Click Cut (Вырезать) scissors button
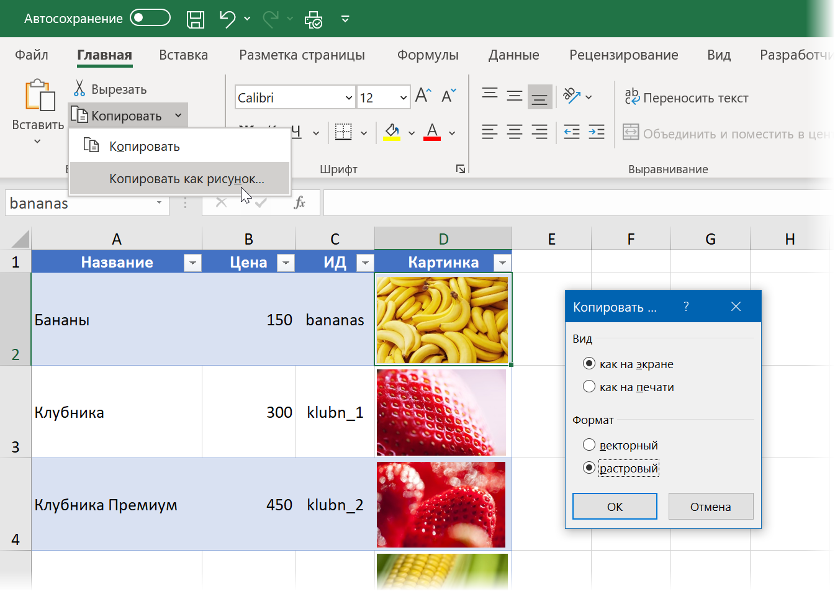 pos(111,89)
